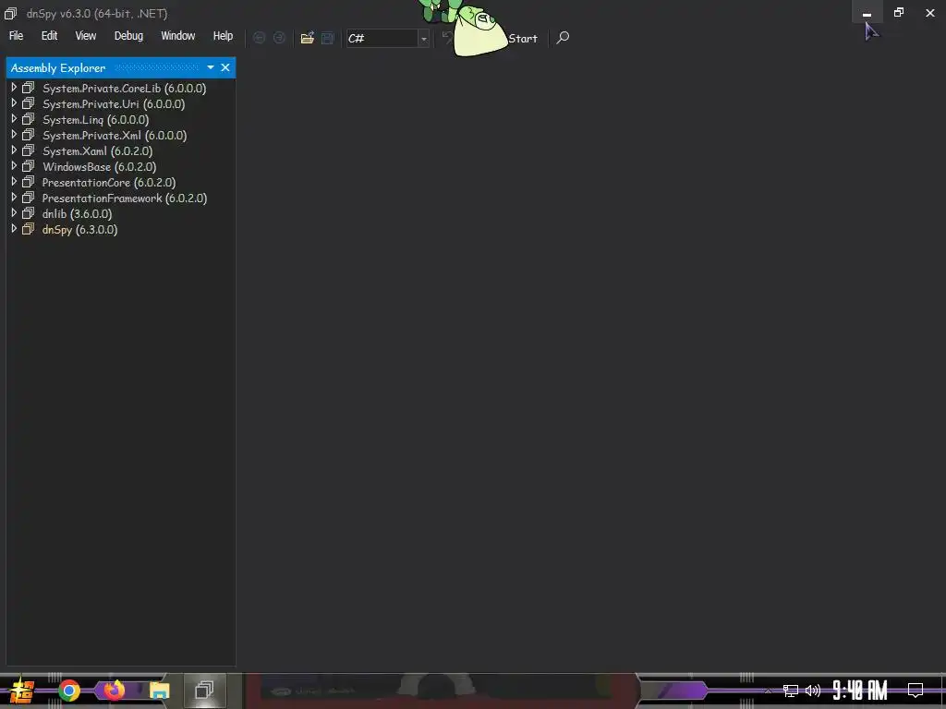Open File Explorer from the taskbar
Screen dimensions: 946x709
(159, 691)
